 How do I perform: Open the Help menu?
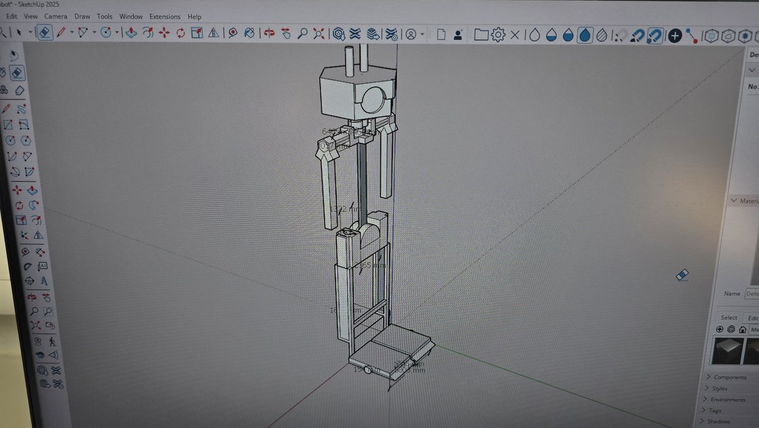194,16
